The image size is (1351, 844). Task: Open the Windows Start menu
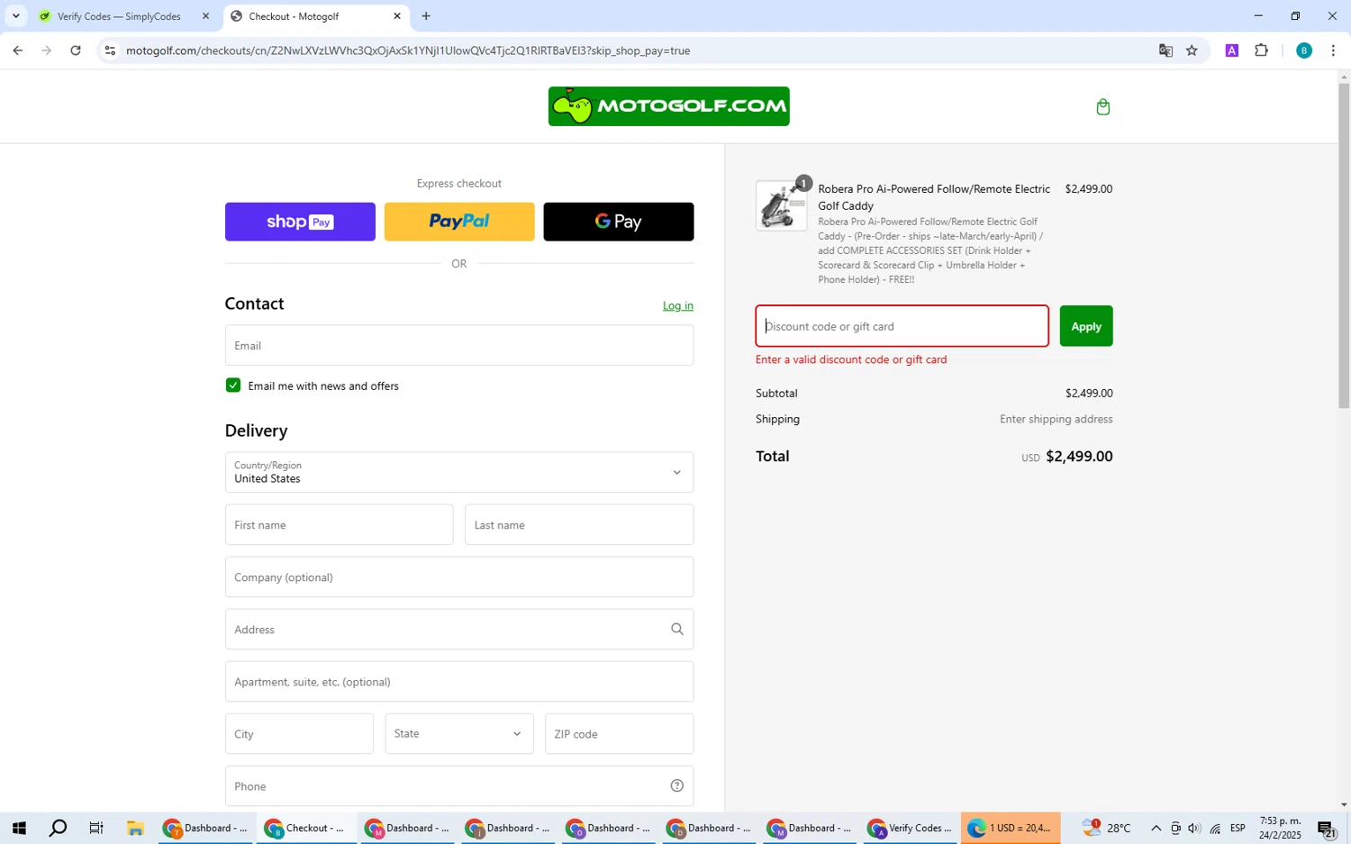19,828
